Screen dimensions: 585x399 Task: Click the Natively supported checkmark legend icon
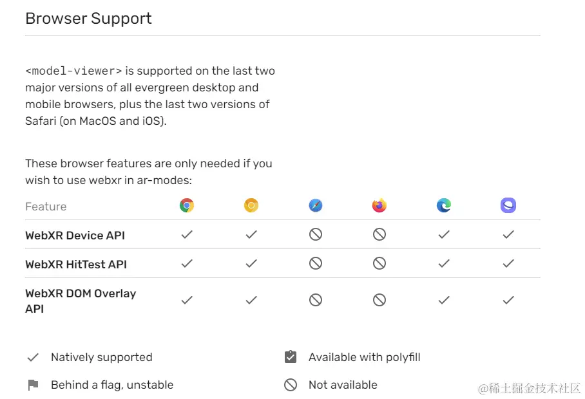click(33, 358)
